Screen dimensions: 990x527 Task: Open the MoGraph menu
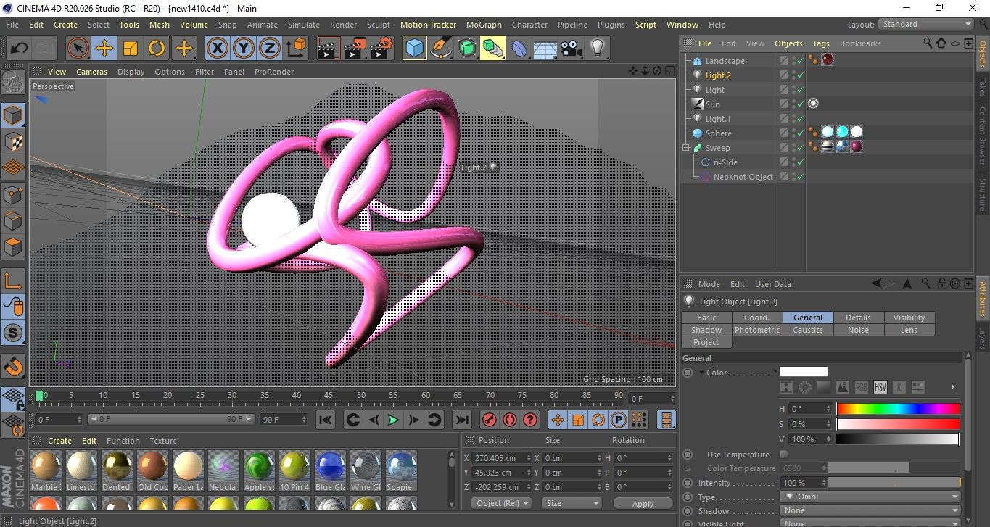tap(484, 25)
